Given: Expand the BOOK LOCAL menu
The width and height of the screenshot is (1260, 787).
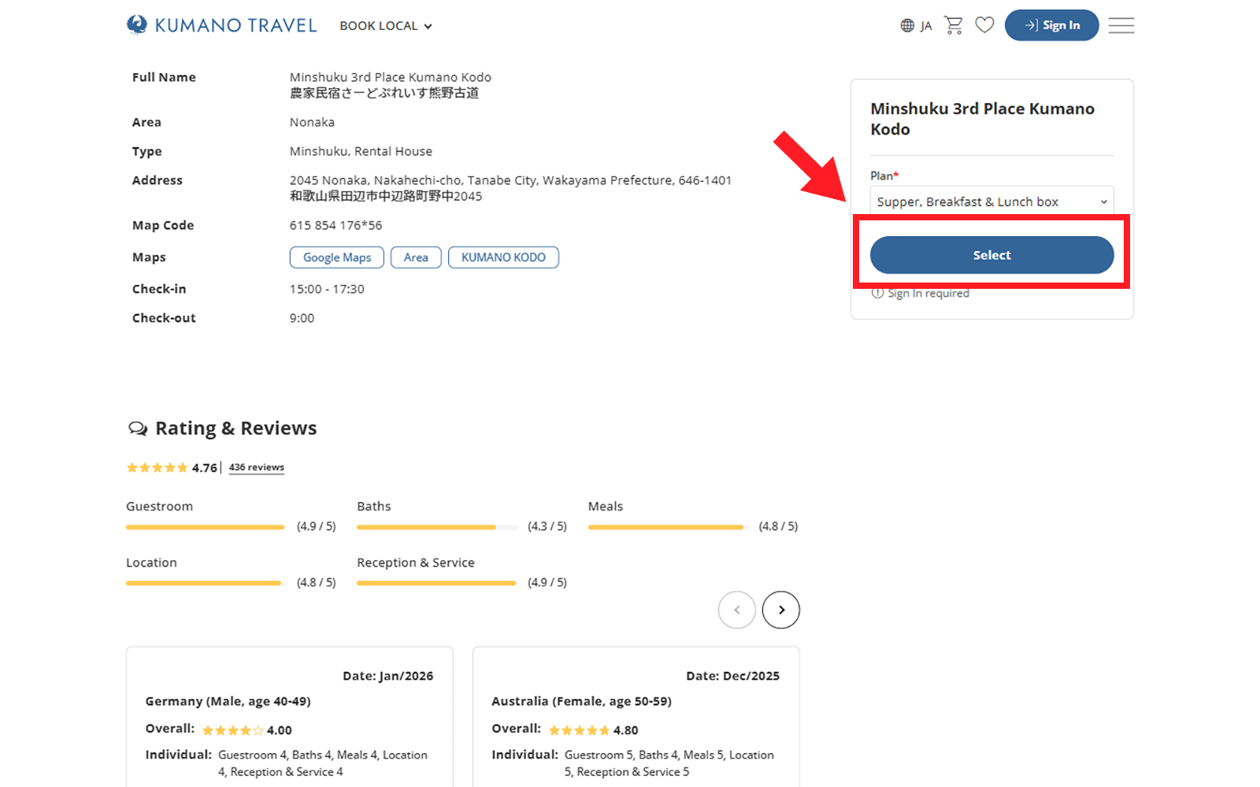Looking at the screenshot, I should [x=386, y=26].
